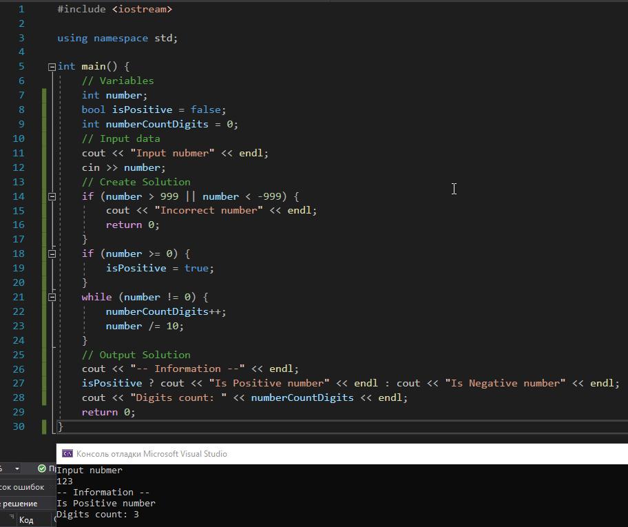Click 'Digits count: 3' in console output
This screenshot has width=628, height=527.
(x=98, y=515)
